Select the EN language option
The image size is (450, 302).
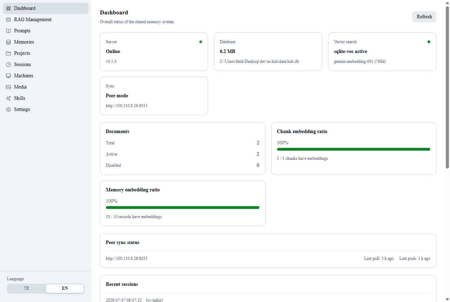(x=65, y=288)
